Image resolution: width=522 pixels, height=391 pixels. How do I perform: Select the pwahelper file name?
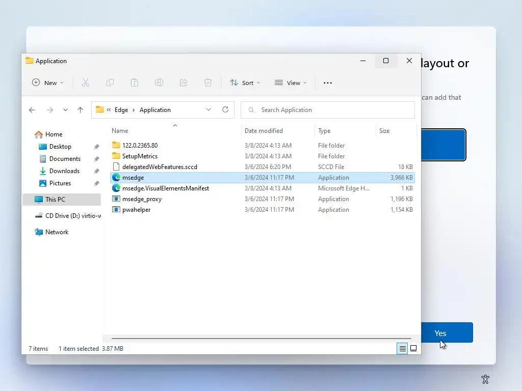coord(137,210)
